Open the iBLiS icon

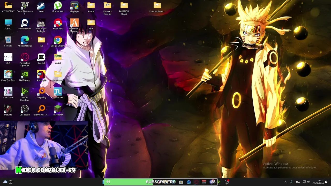pos(8,59)
